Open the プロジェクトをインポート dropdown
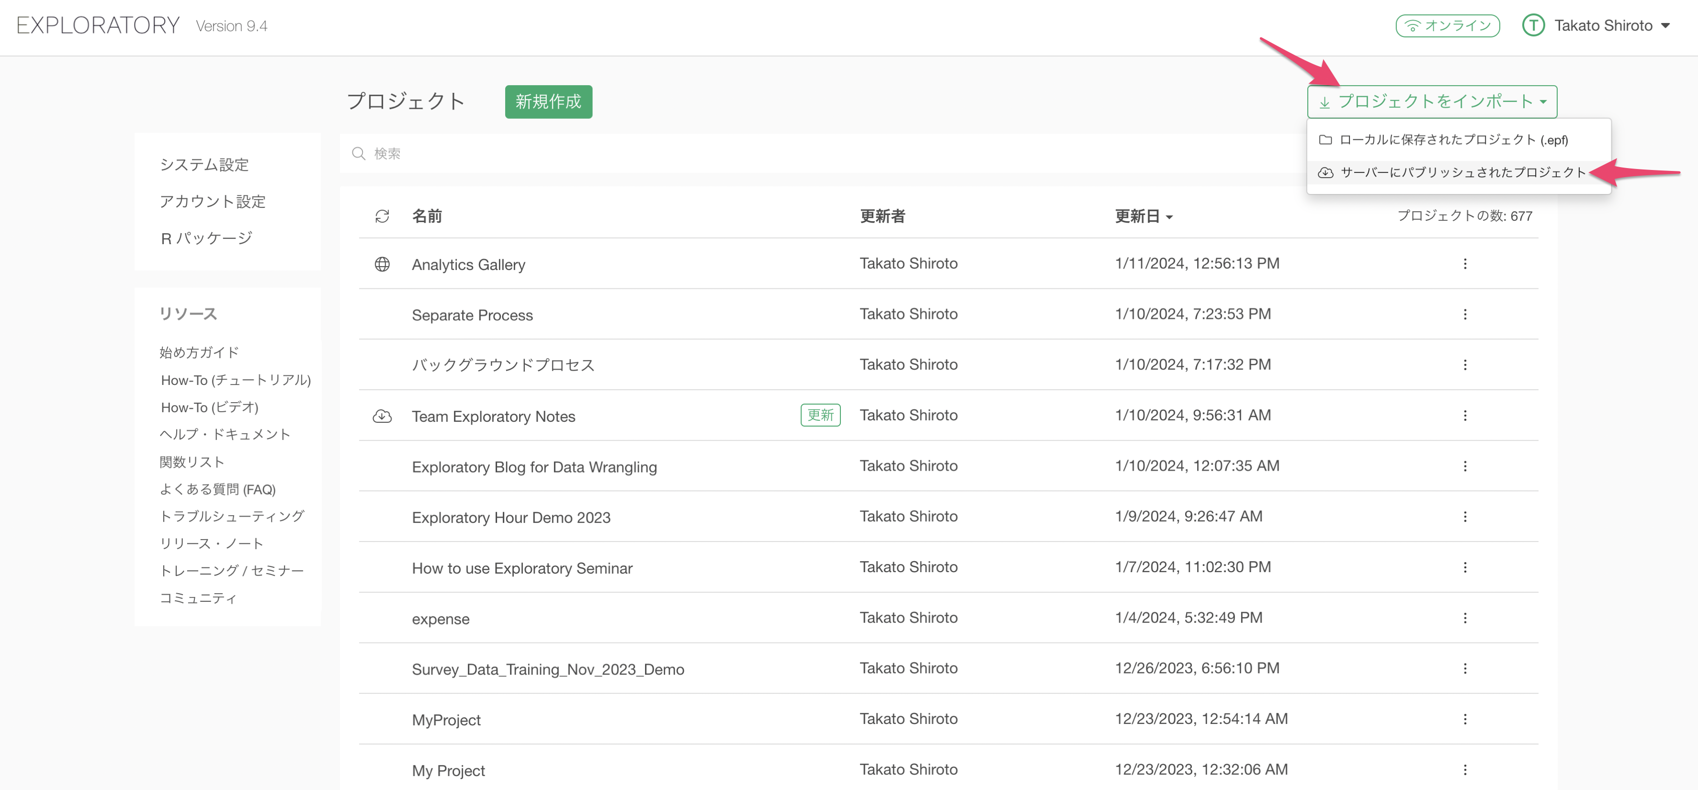This screenshot has height=790, width=1698. (x=1432, y=102)
